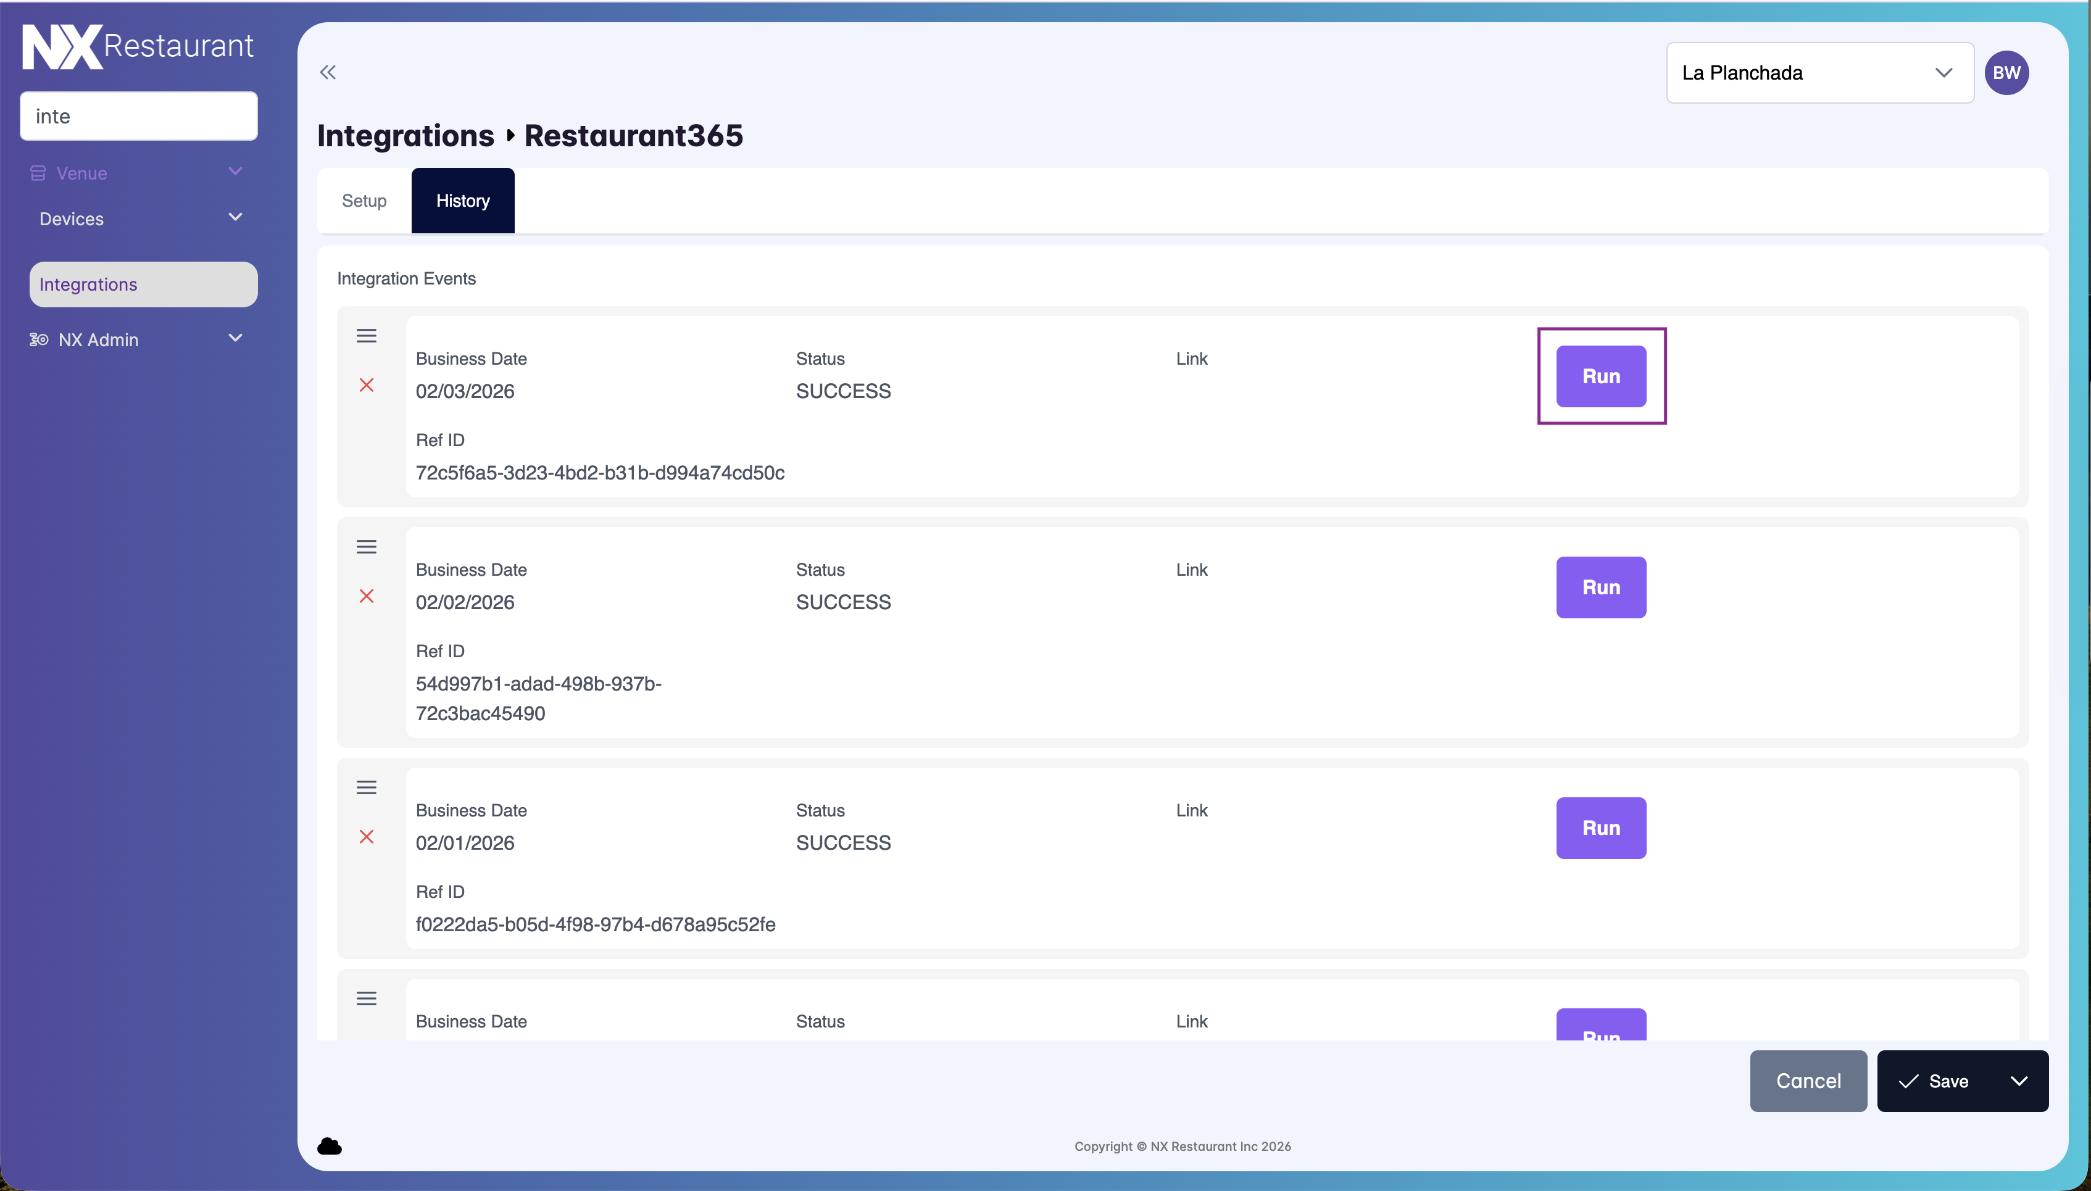Expand the NX Admin menu
2091x1191 pixels.
(235, 339)
